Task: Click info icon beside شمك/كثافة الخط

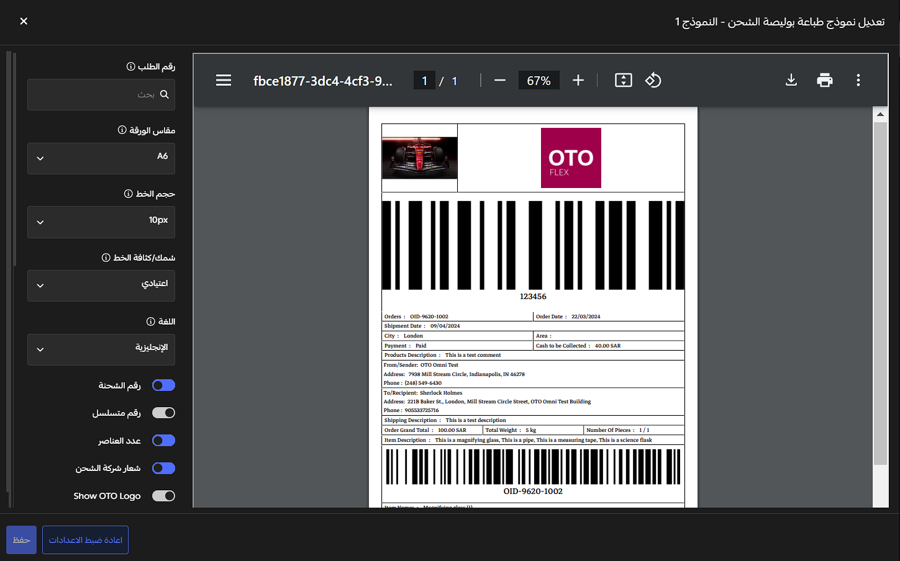Action: [106, 258]
